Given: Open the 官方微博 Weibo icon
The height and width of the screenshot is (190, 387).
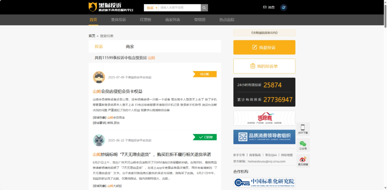Looking at the screenshot, I should 303,160.
